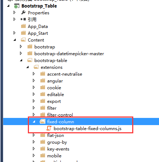Expand the export folder
The image size is (159, 162).
point(34,101)
